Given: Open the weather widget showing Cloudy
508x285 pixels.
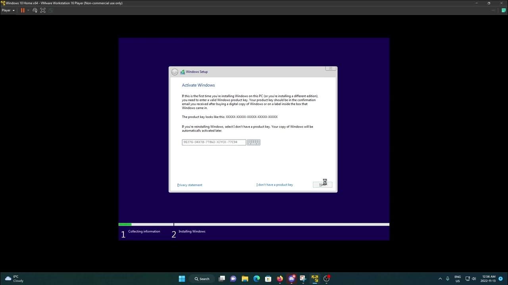Looking at the screenshot, I should click(x=14, y=279).
